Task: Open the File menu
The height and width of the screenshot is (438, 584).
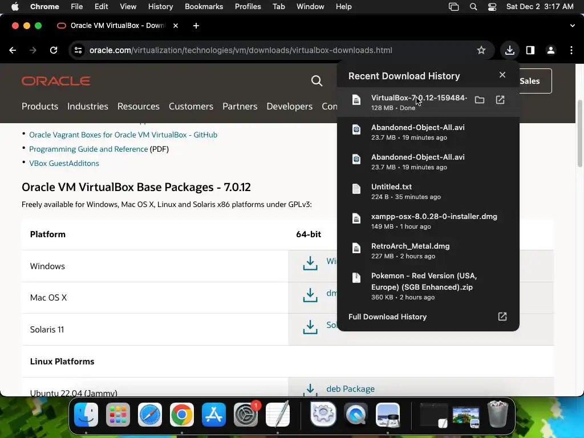Action: coord(77,7)
